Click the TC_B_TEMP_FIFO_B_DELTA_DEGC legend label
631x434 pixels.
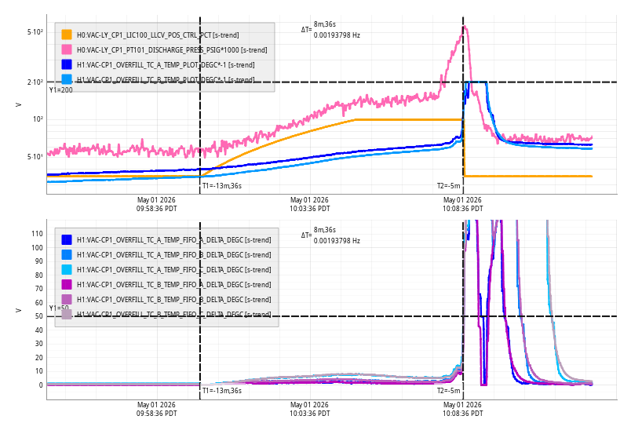(174, 300)
